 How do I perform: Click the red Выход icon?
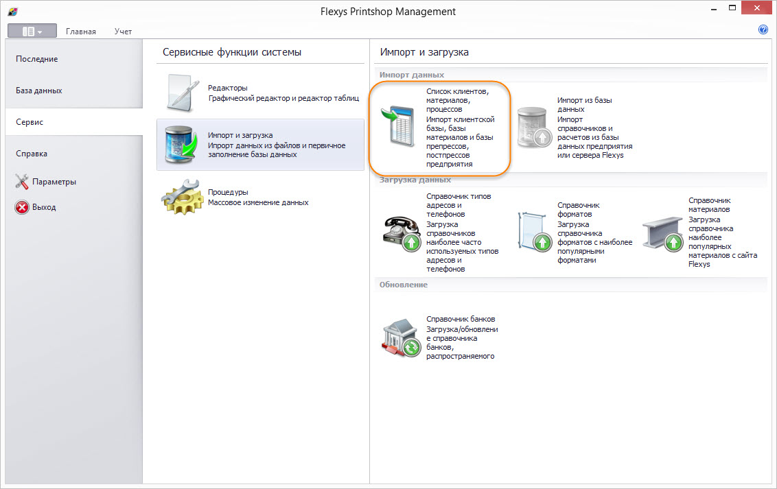coord(22,207)
